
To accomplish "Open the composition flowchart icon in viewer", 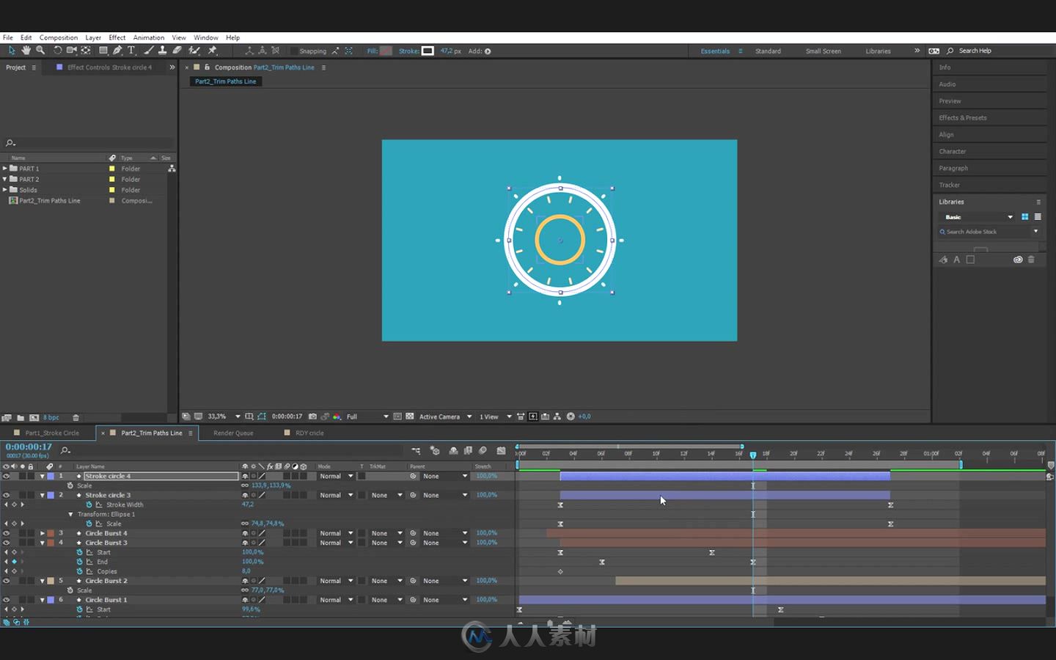I will 557,417.
